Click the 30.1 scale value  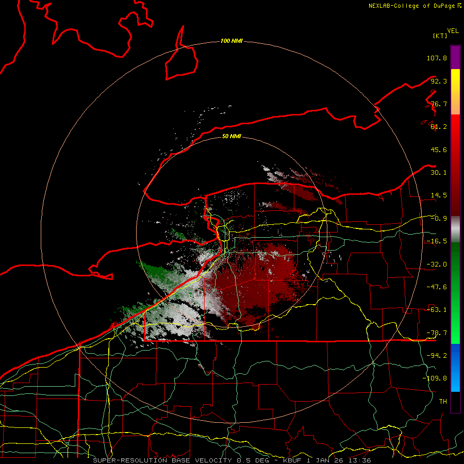pyautogui.click(x=439, y=173)
